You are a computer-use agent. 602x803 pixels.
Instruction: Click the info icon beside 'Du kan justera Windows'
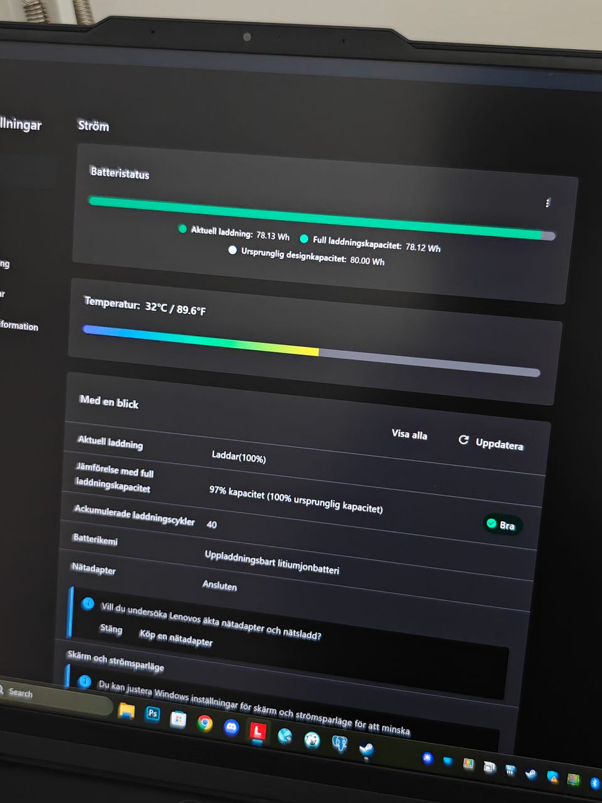tap(85, 681)
